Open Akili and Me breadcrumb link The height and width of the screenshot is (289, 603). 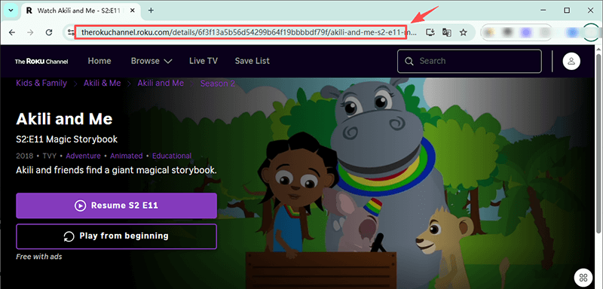pyautogui.click(x=161, y=84)
